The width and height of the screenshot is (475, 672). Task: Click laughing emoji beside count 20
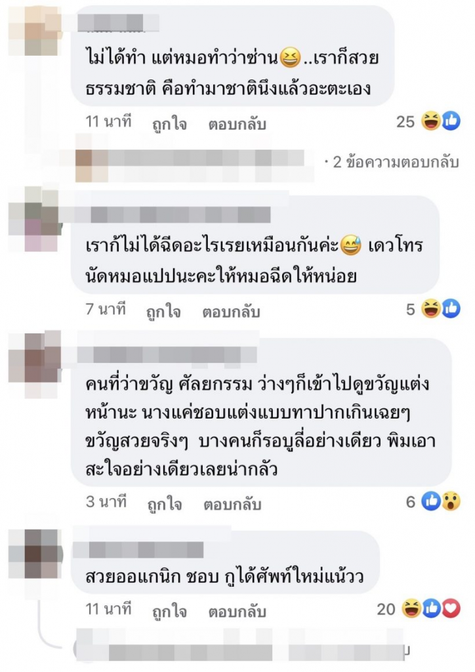coord(411,608)
